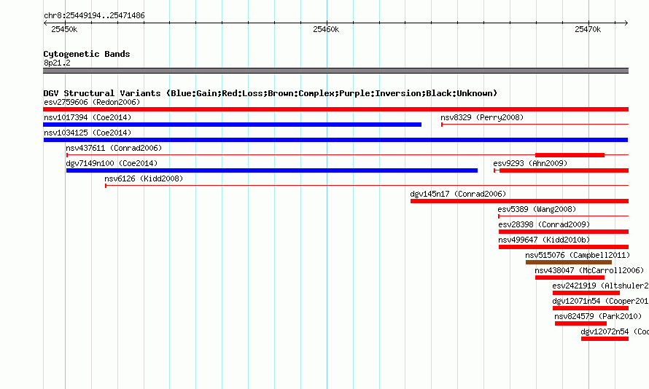Select the nsv438047 (McCarroll2006) red bar
The width and height of the screenshot is (649, 389).
pyautogui.click(x=570, y=278)
